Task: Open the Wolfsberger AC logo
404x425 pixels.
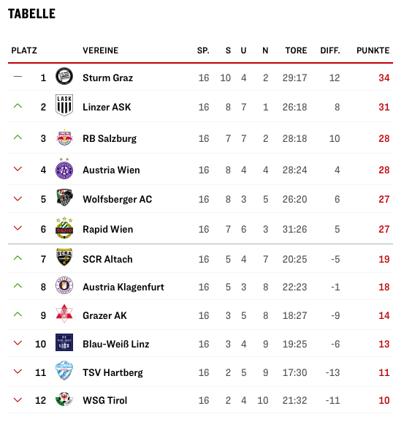Action: click(64, 198)
